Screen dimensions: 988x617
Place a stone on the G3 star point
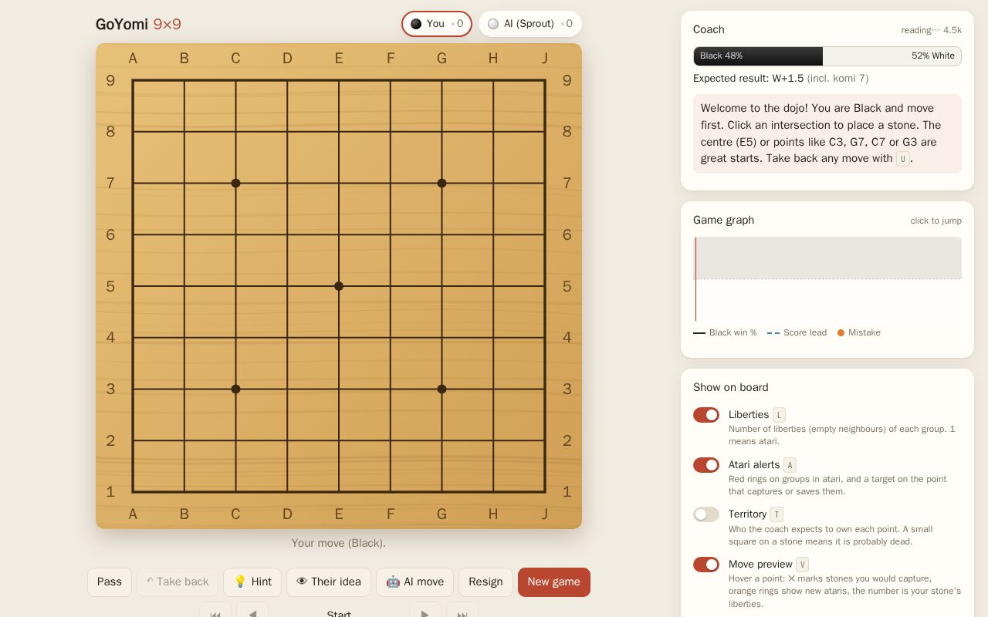coord(442,389)
